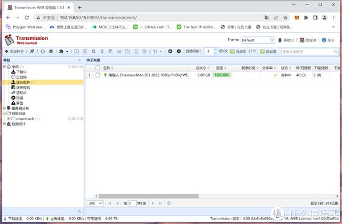Sort by the 总大小 total size column

pos(202,68)
